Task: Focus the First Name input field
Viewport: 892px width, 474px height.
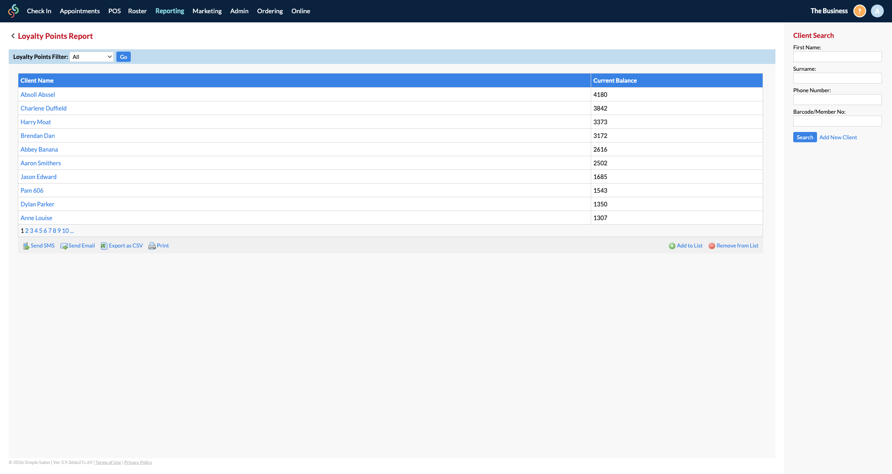Action: 837,57
